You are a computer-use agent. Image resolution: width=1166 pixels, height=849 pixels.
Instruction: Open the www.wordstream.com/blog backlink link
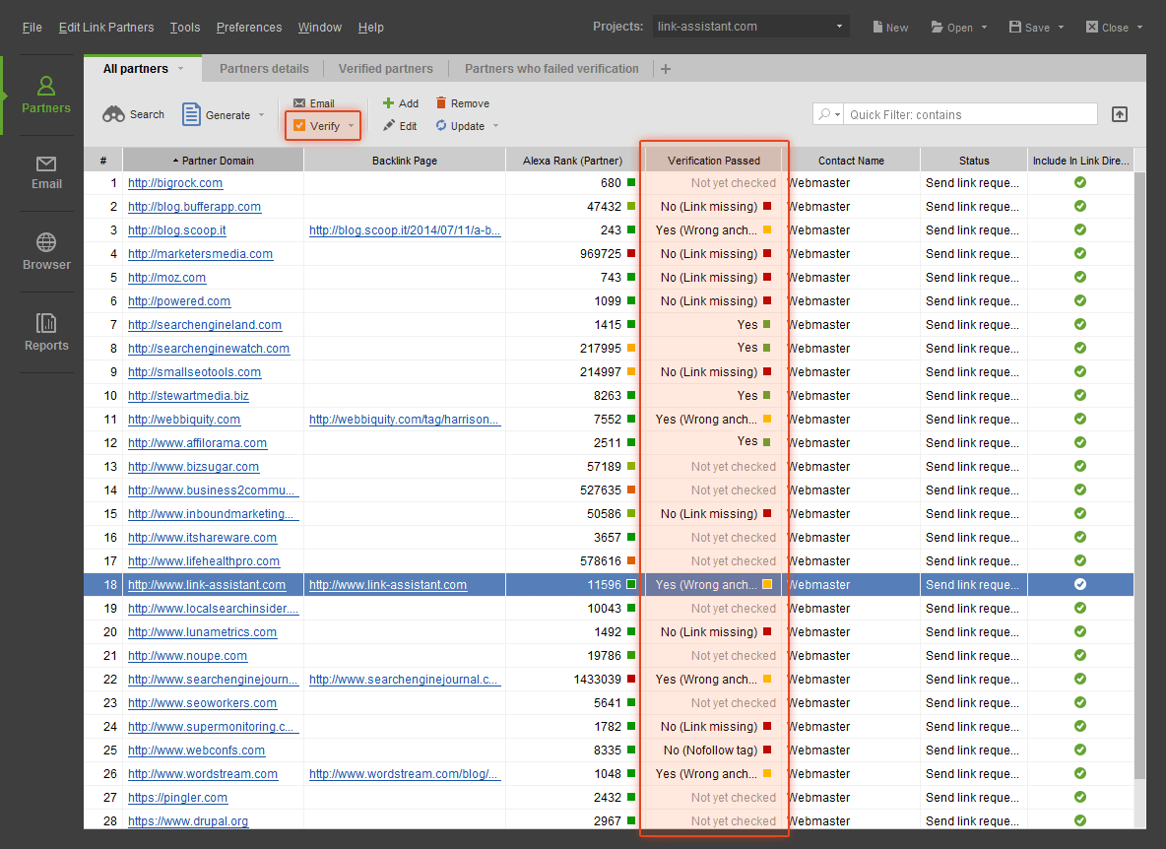click(405, 774)
